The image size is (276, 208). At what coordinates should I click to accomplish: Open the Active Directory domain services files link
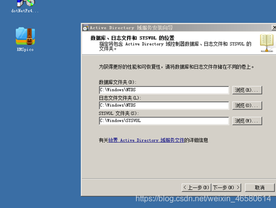[x=146, y=140]
